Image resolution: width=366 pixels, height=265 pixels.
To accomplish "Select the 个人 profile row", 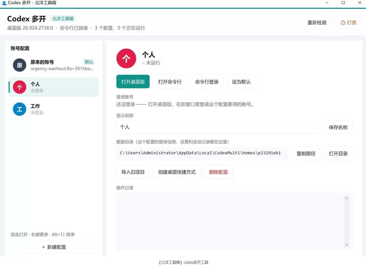I will 53,87.
